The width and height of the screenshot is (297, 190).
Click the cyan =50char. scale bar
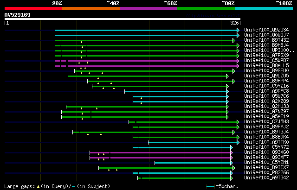coord(210,187)
